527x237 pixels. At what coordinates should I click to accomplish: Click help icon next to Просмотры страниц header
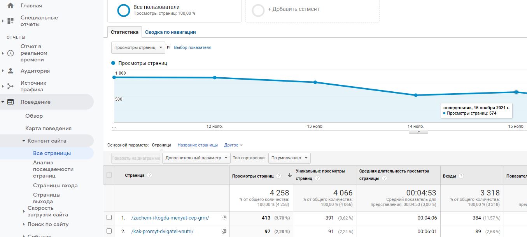pos(278,176)
